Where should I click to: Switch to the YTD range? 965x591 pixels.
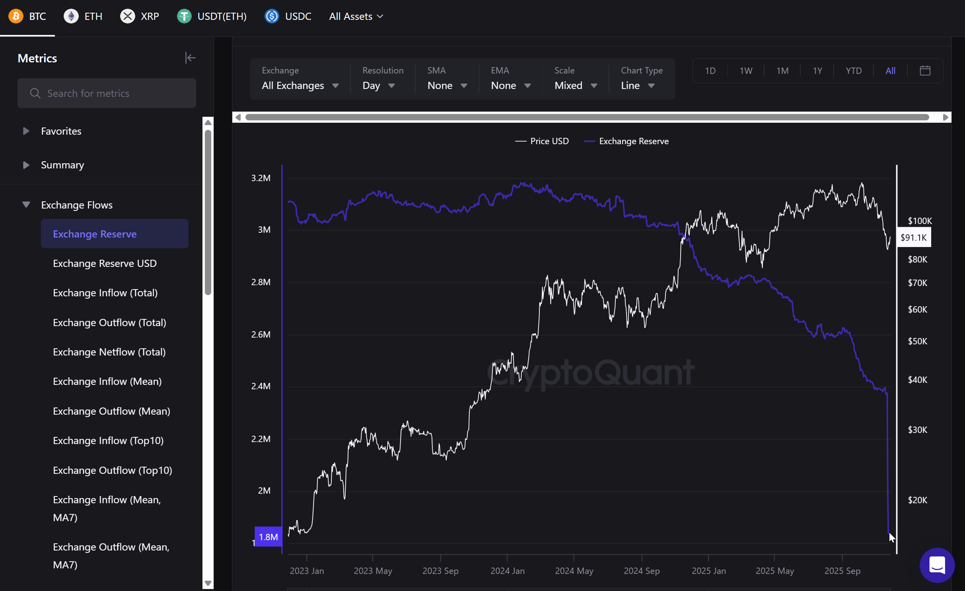tap(854, 71)
